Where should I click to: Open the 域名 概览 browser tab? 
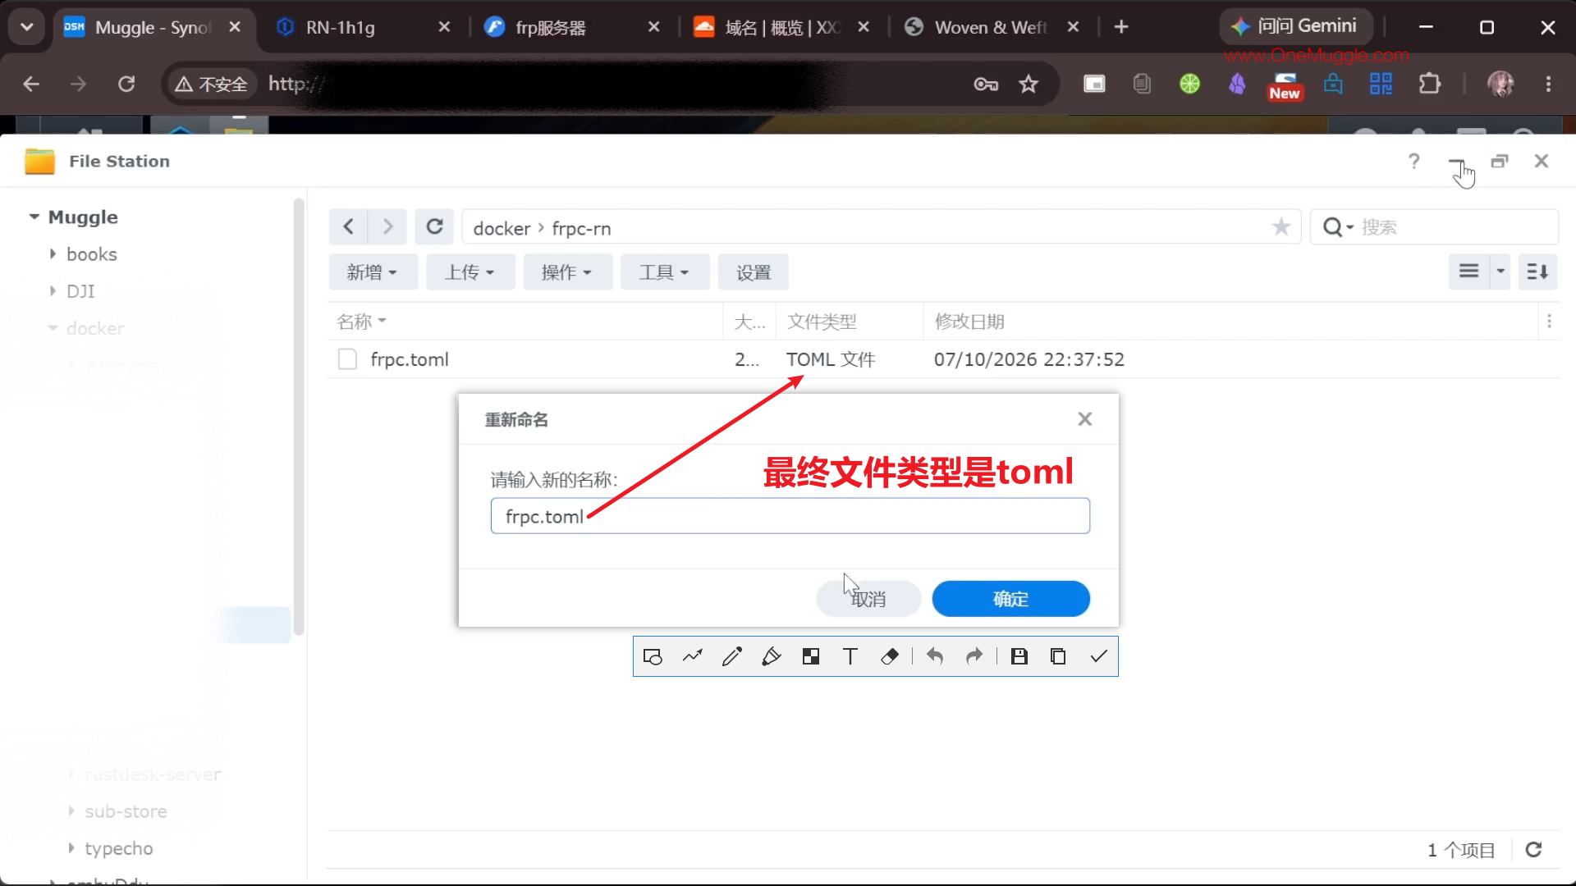point(780,27)
